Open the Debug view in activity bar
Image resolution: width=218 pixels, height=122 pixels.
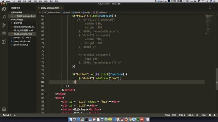[4, 33]
